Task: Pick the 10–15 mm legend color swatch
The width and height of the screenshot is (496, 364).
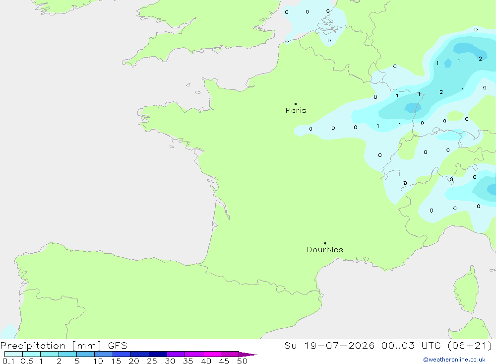Action: click(x=104, y=354)
